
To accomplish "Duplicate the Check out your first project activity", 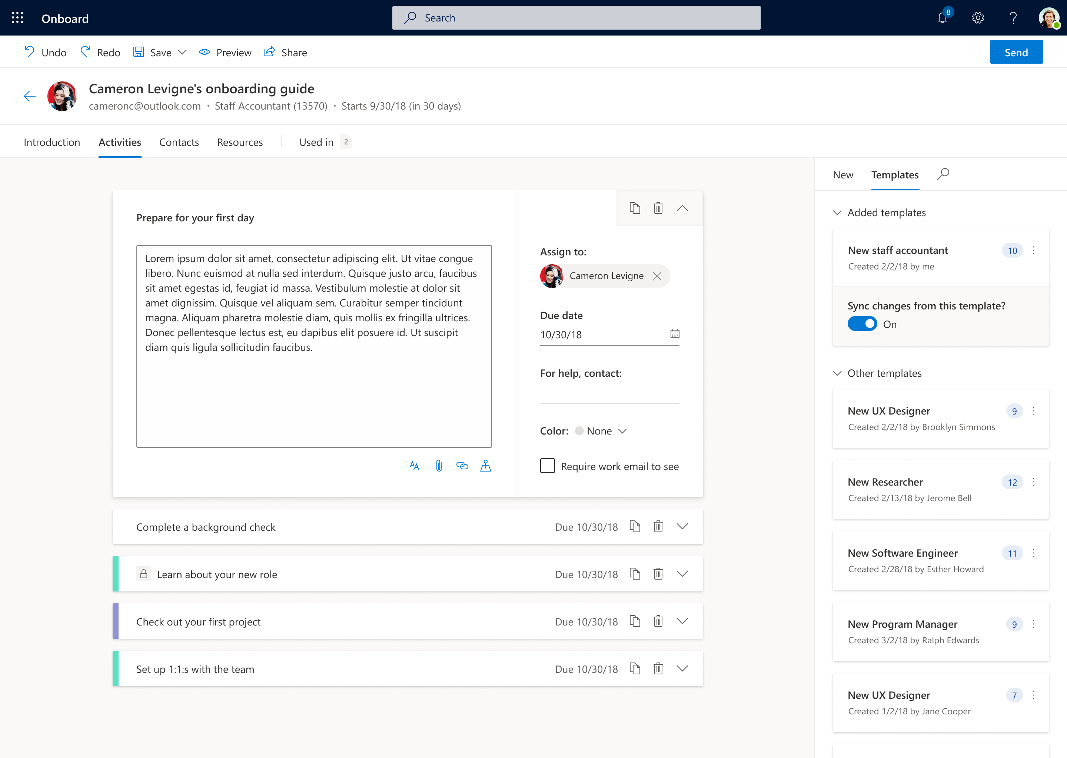I will point(634,621).
